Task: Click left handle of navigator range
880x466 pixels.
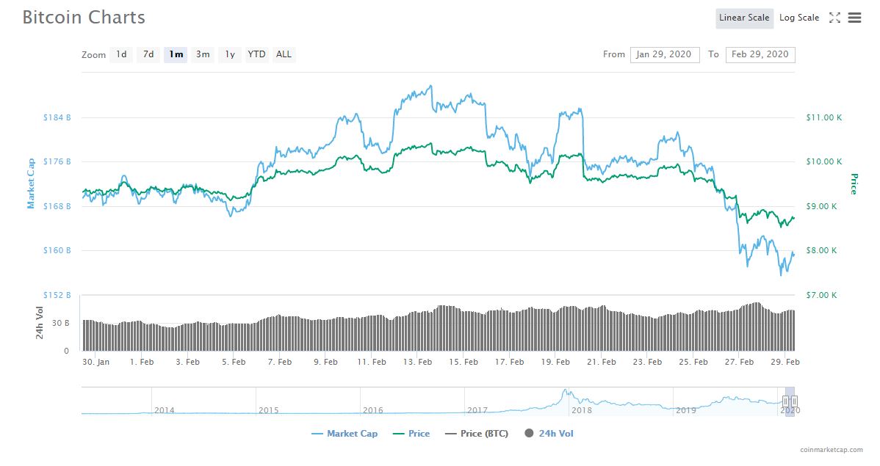Action: pos(785,401)
